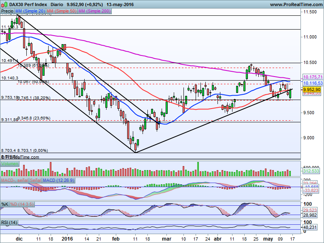Viewport: 324px width, 243px height.
Task: Click the feb month on time axis
Action: 116,239
